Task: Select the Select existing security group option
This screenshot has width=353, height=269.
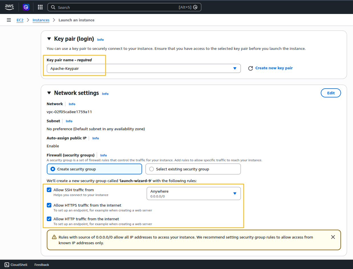Action: (152, 169)
